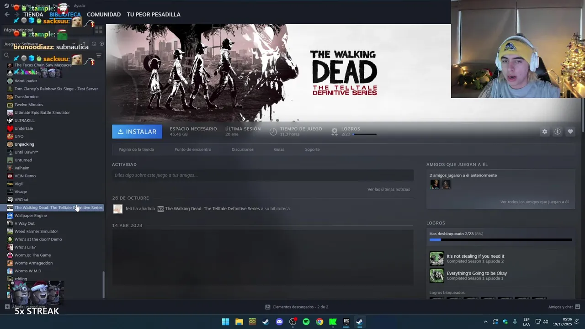Select tModLoader in game list

(x=26, y=81)
